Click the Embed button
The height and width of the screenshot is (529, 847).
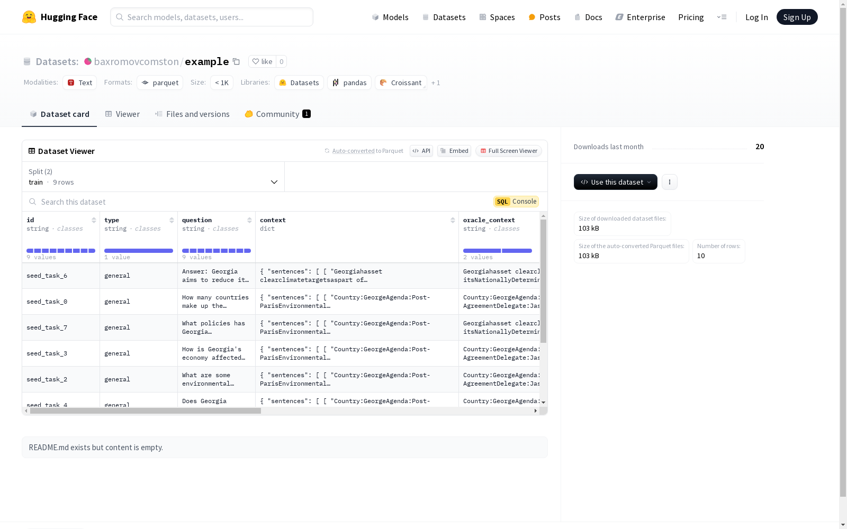click(454, 151)
